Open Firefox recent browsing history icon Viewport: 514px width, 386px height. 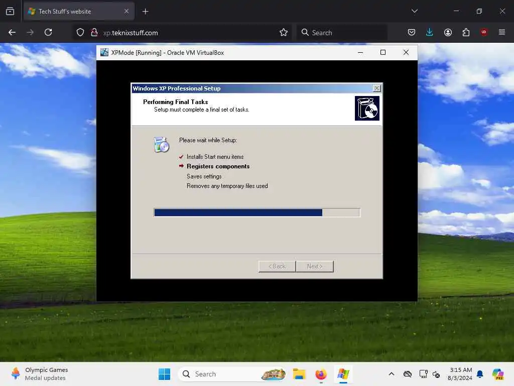(x=10, y=11)
